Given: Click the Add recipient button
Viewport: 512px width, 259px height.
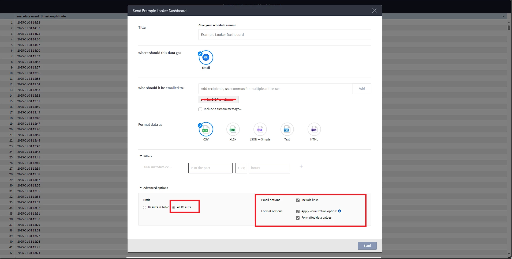Looking at the screenshot, I should 362,89.
